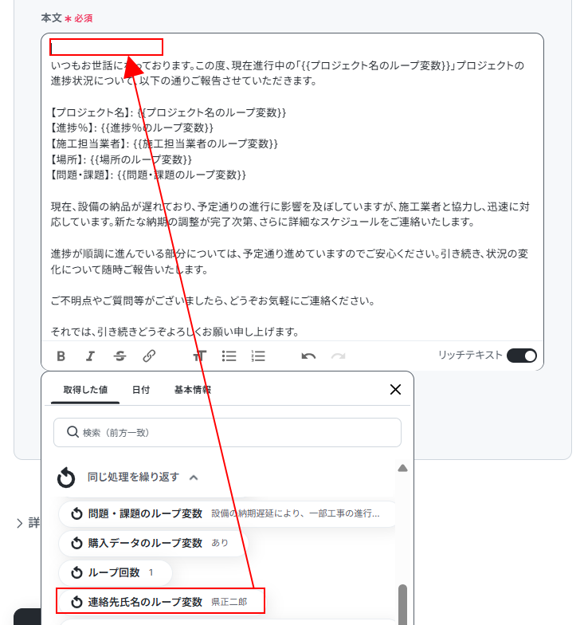Expand the 詳 section chevron

(x=19, y=523)
